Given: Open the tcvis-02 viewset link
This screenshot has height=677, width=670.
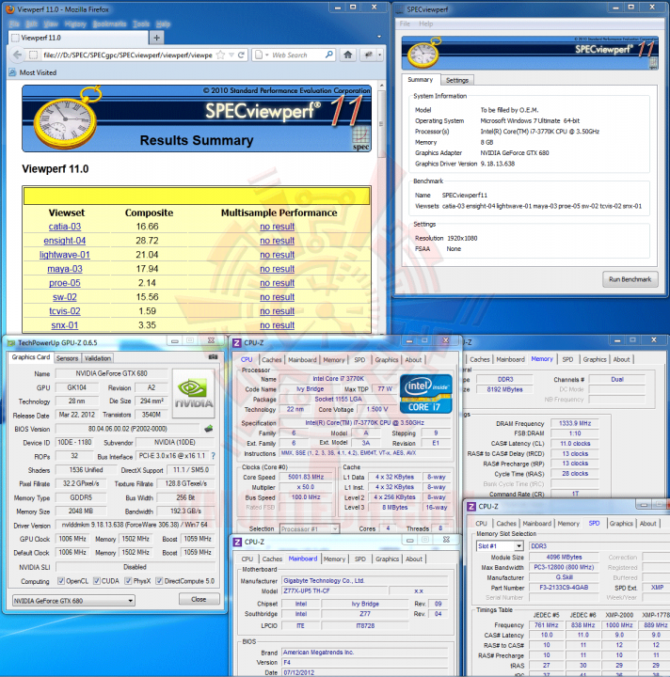Looking at the screenshot, I should point(65,311).
